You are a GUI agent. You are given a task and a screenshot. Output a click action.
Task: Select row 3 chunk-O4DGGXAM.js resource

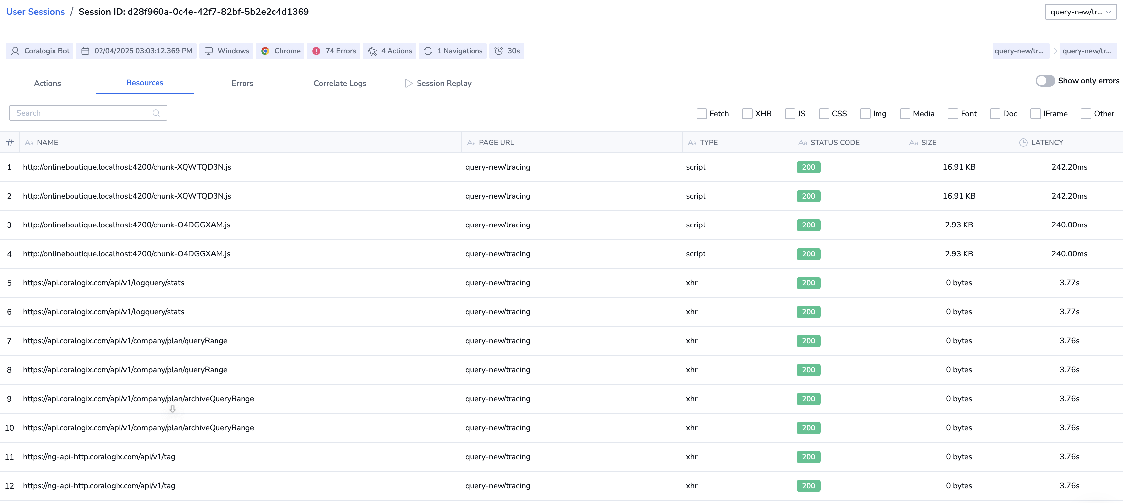(x=561, y=225)
